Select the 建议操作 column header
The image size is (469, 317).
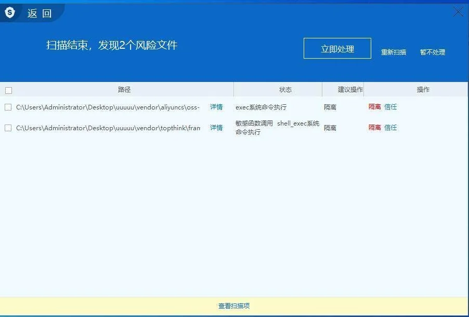350,90
